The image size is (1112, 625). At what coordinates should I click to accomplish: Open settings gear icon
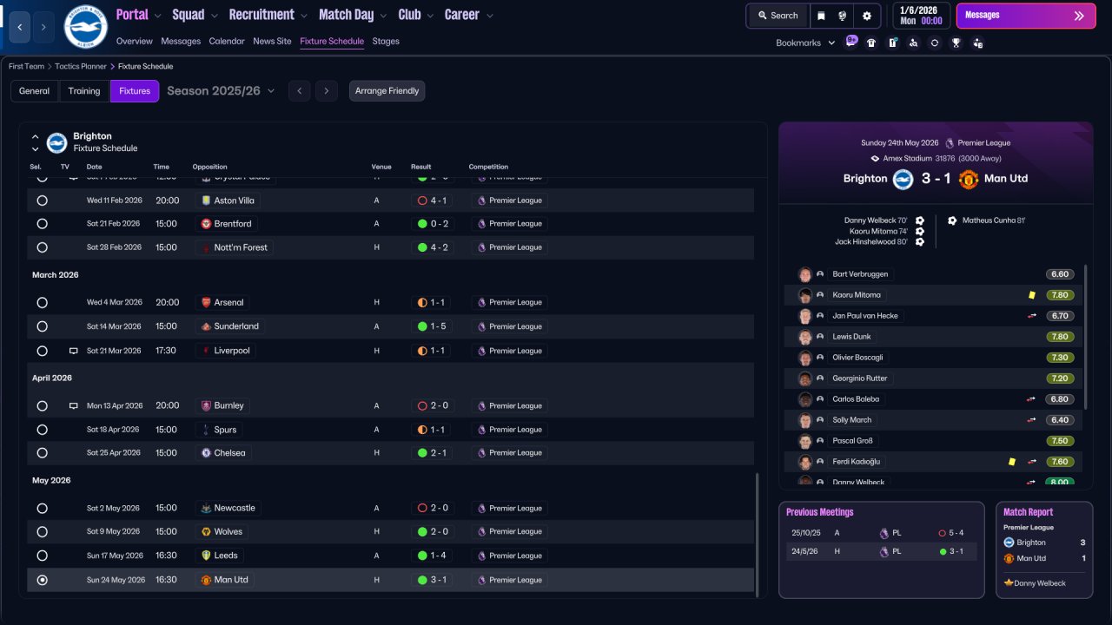[x=866, y=16]
